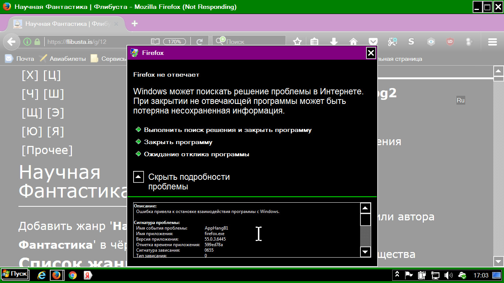Reload the page with the refresh arrow

click(x=200, y=42)
